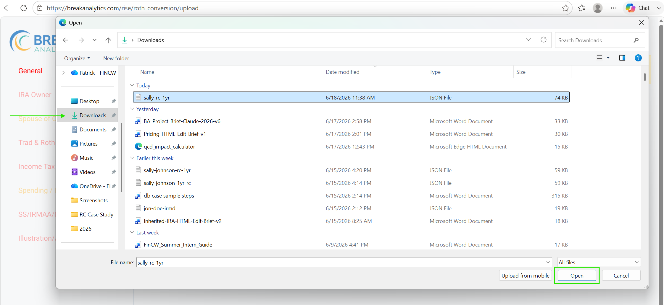
Task: Open the Organize menu
Action: click(x=77, y=58)
